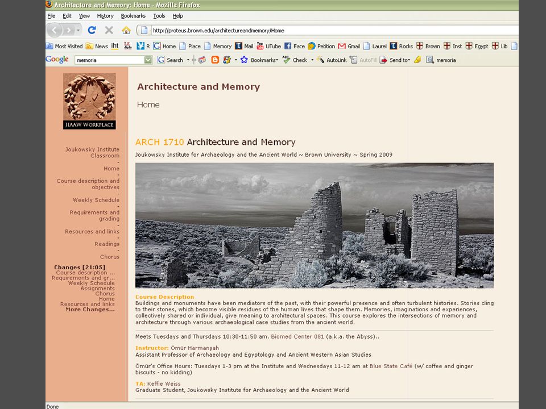Open the Search button's dropdown arrow
Screen dimensions: 546x409
pyautogui.click(x=188, y=60)
